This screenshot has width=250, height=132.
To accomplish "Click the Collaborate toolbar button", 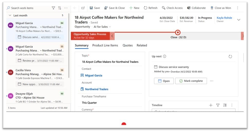I will tap(196, 8).
